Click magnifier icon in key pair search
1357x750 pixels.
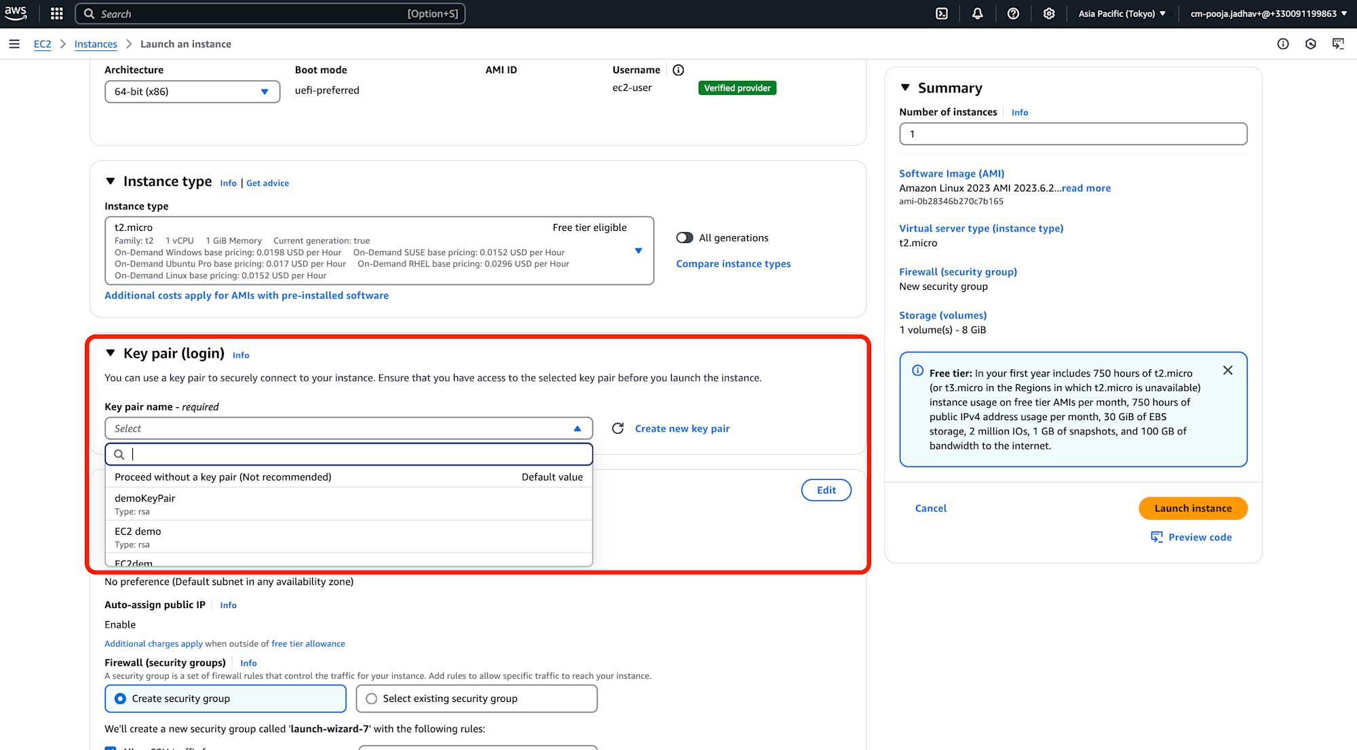[119, 454]
